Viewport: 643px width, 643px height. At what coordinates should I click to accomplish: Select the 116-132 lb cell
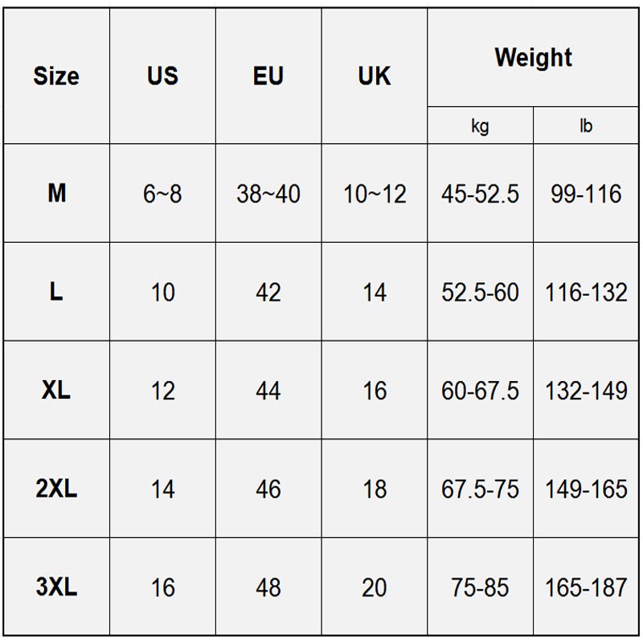586,292
